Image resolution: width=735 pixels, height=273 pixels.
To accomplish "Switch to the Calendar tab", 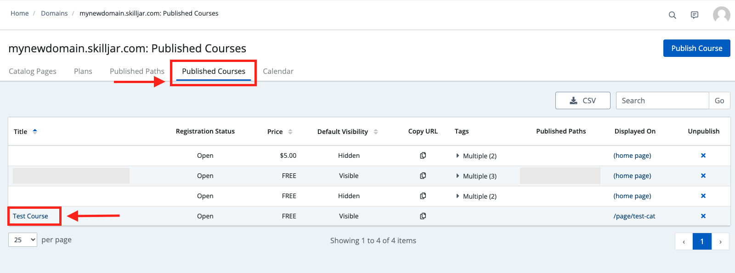I will click(x=278, y=71).
